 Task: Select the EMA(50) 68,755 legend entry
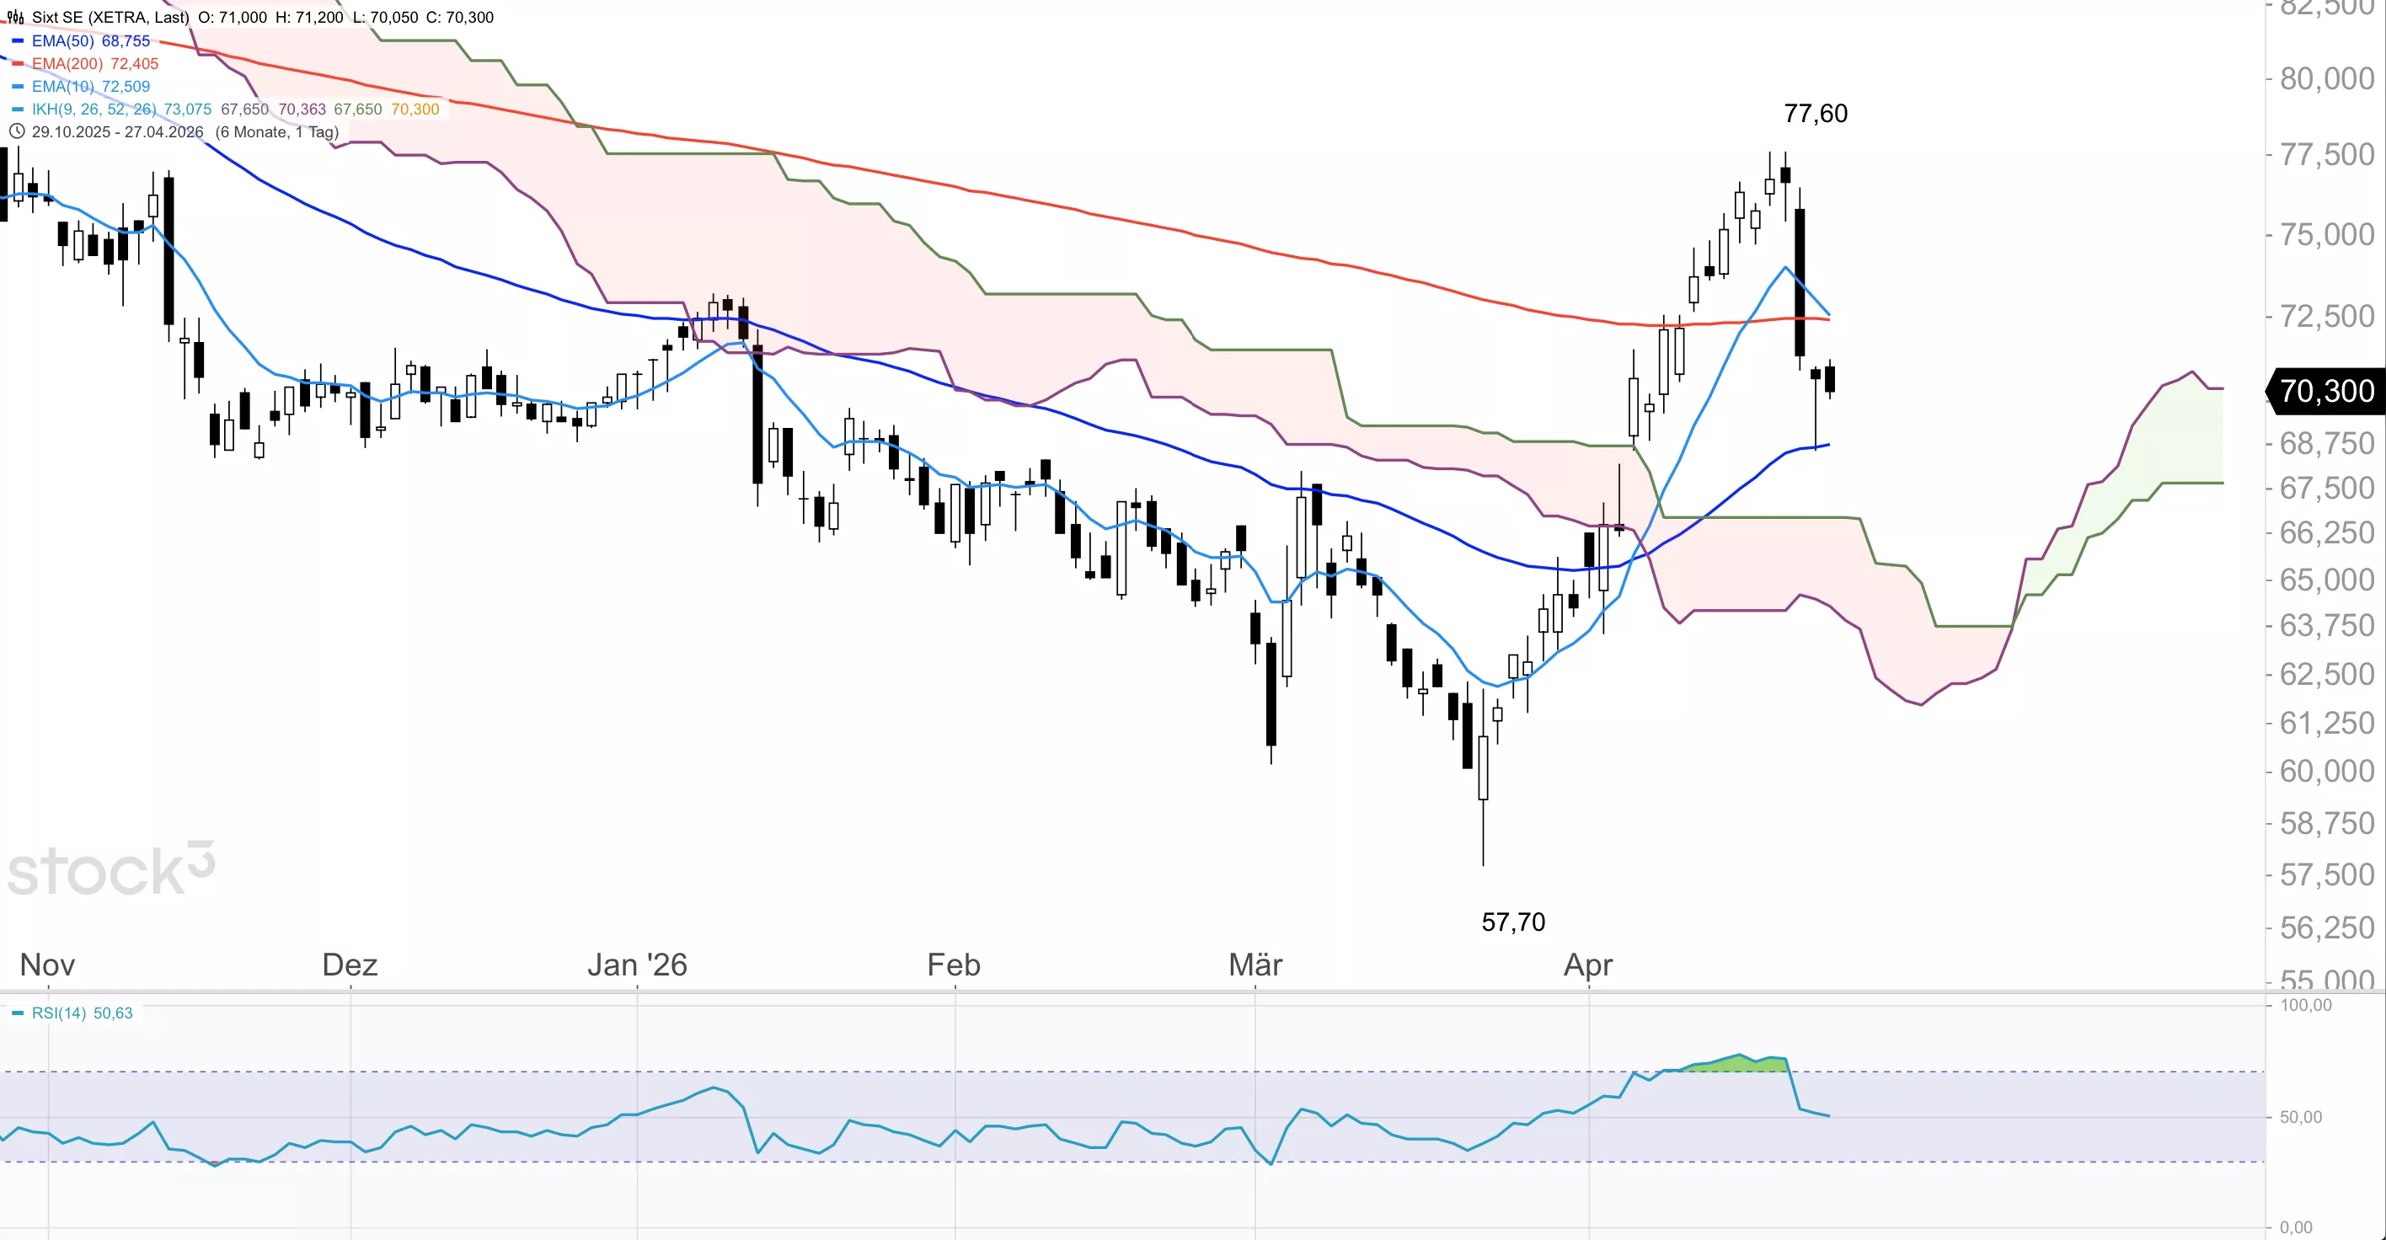pyautogui.click(x=91, y=40)
